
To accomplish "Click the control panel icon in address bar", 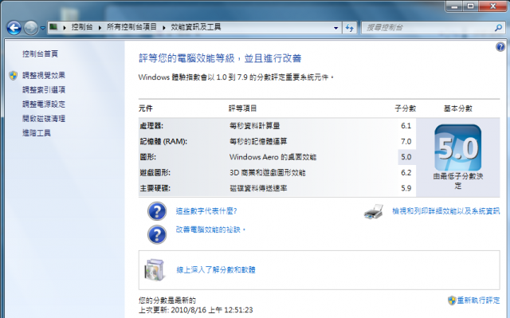I will coord(53,27).
